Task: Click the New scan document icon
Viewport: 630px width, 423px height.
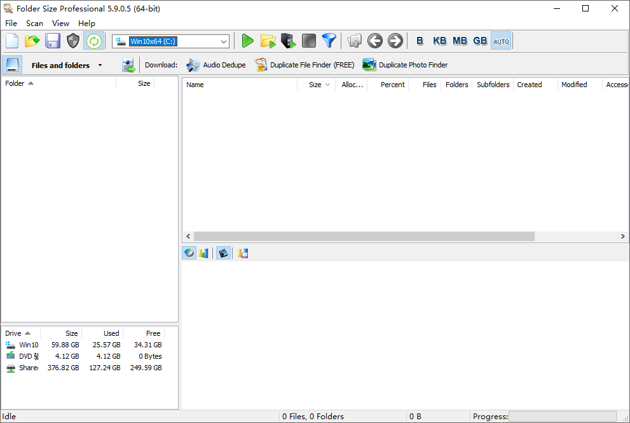Action: pos(12,41)
